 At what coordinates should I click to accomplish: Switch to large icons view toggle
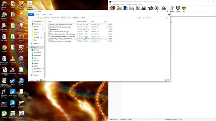[x=168, y=80]
